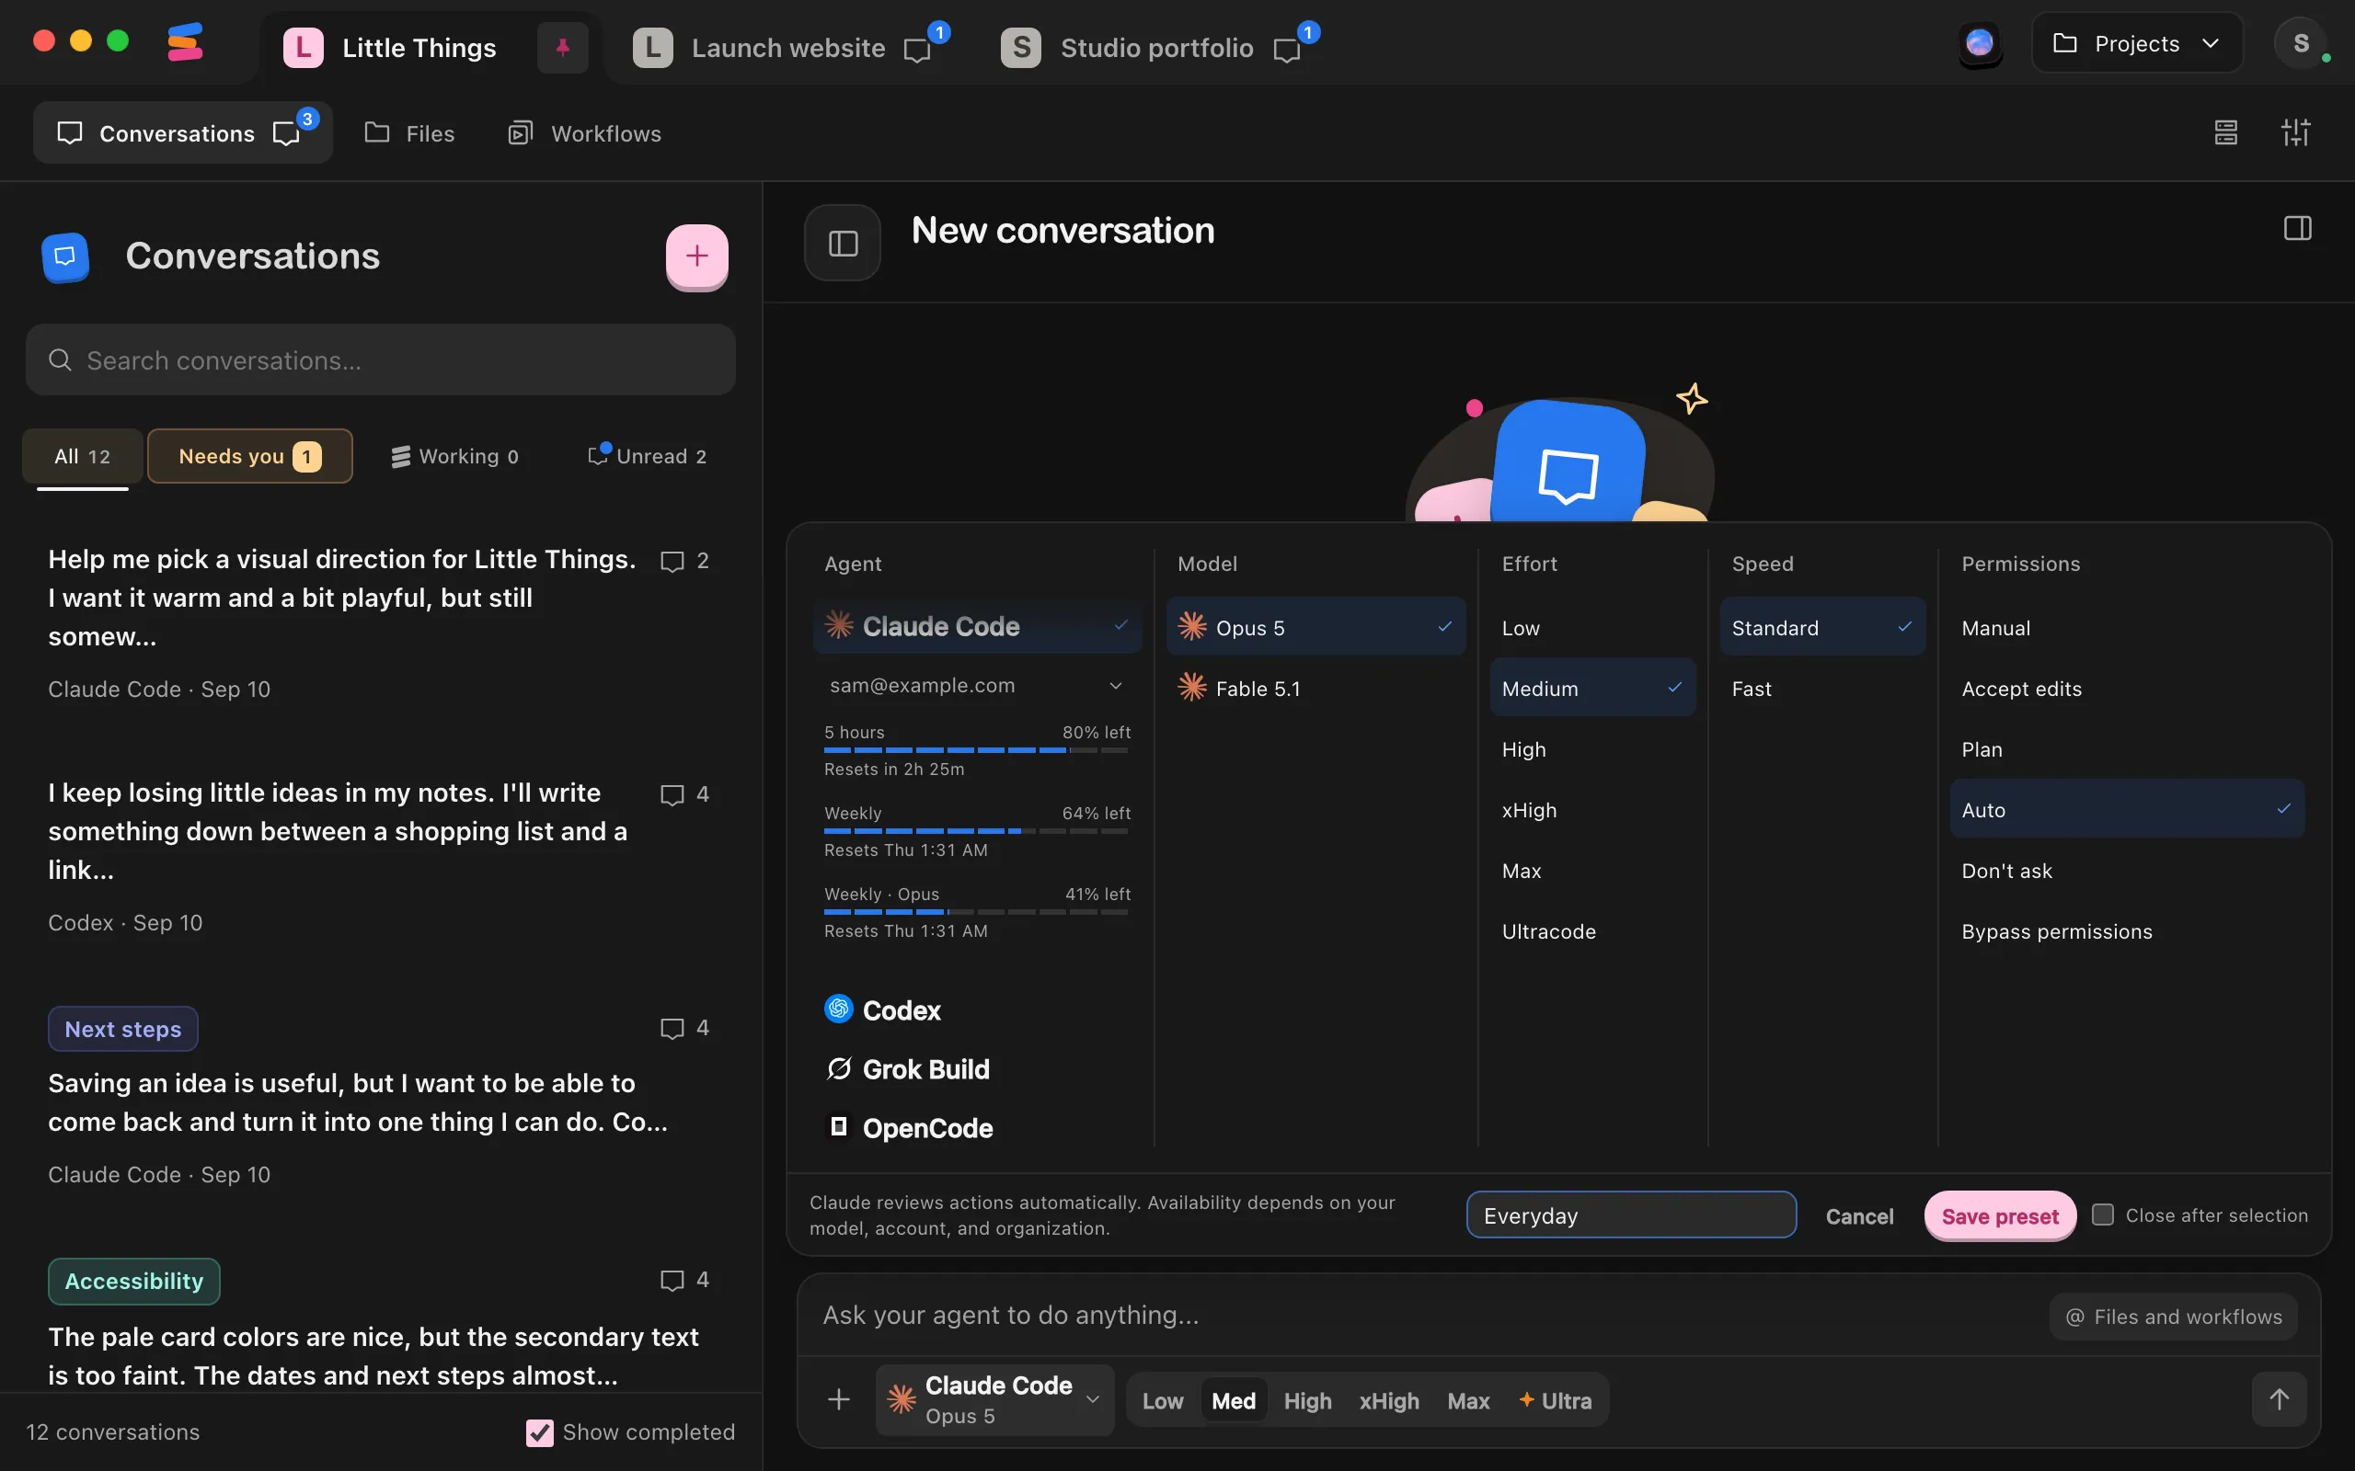Toggle the right side panel icon
Viewport: 2355px width, 1471px height.
point(2298,229)
